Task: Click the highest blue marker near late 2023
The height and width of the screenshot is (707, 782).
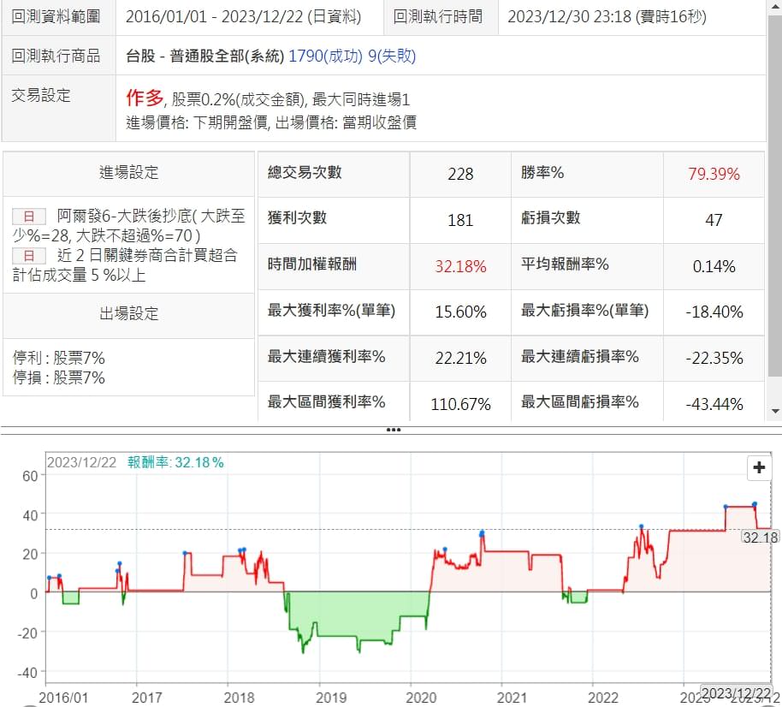Action: click(754, 504)
